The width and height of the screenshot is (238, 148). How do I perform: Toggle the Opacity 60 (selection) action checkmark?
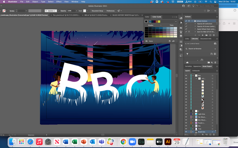[x=186, y=24]
